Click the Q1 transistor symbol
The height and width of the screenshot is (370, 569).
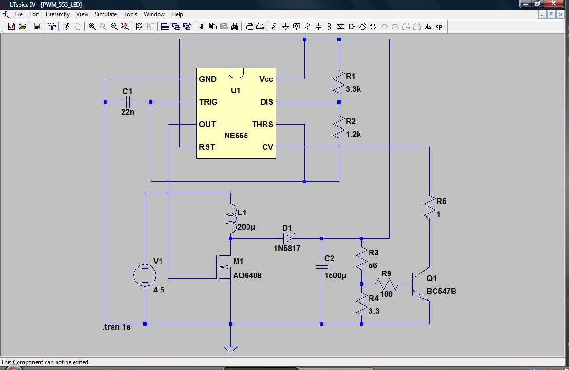421,284
